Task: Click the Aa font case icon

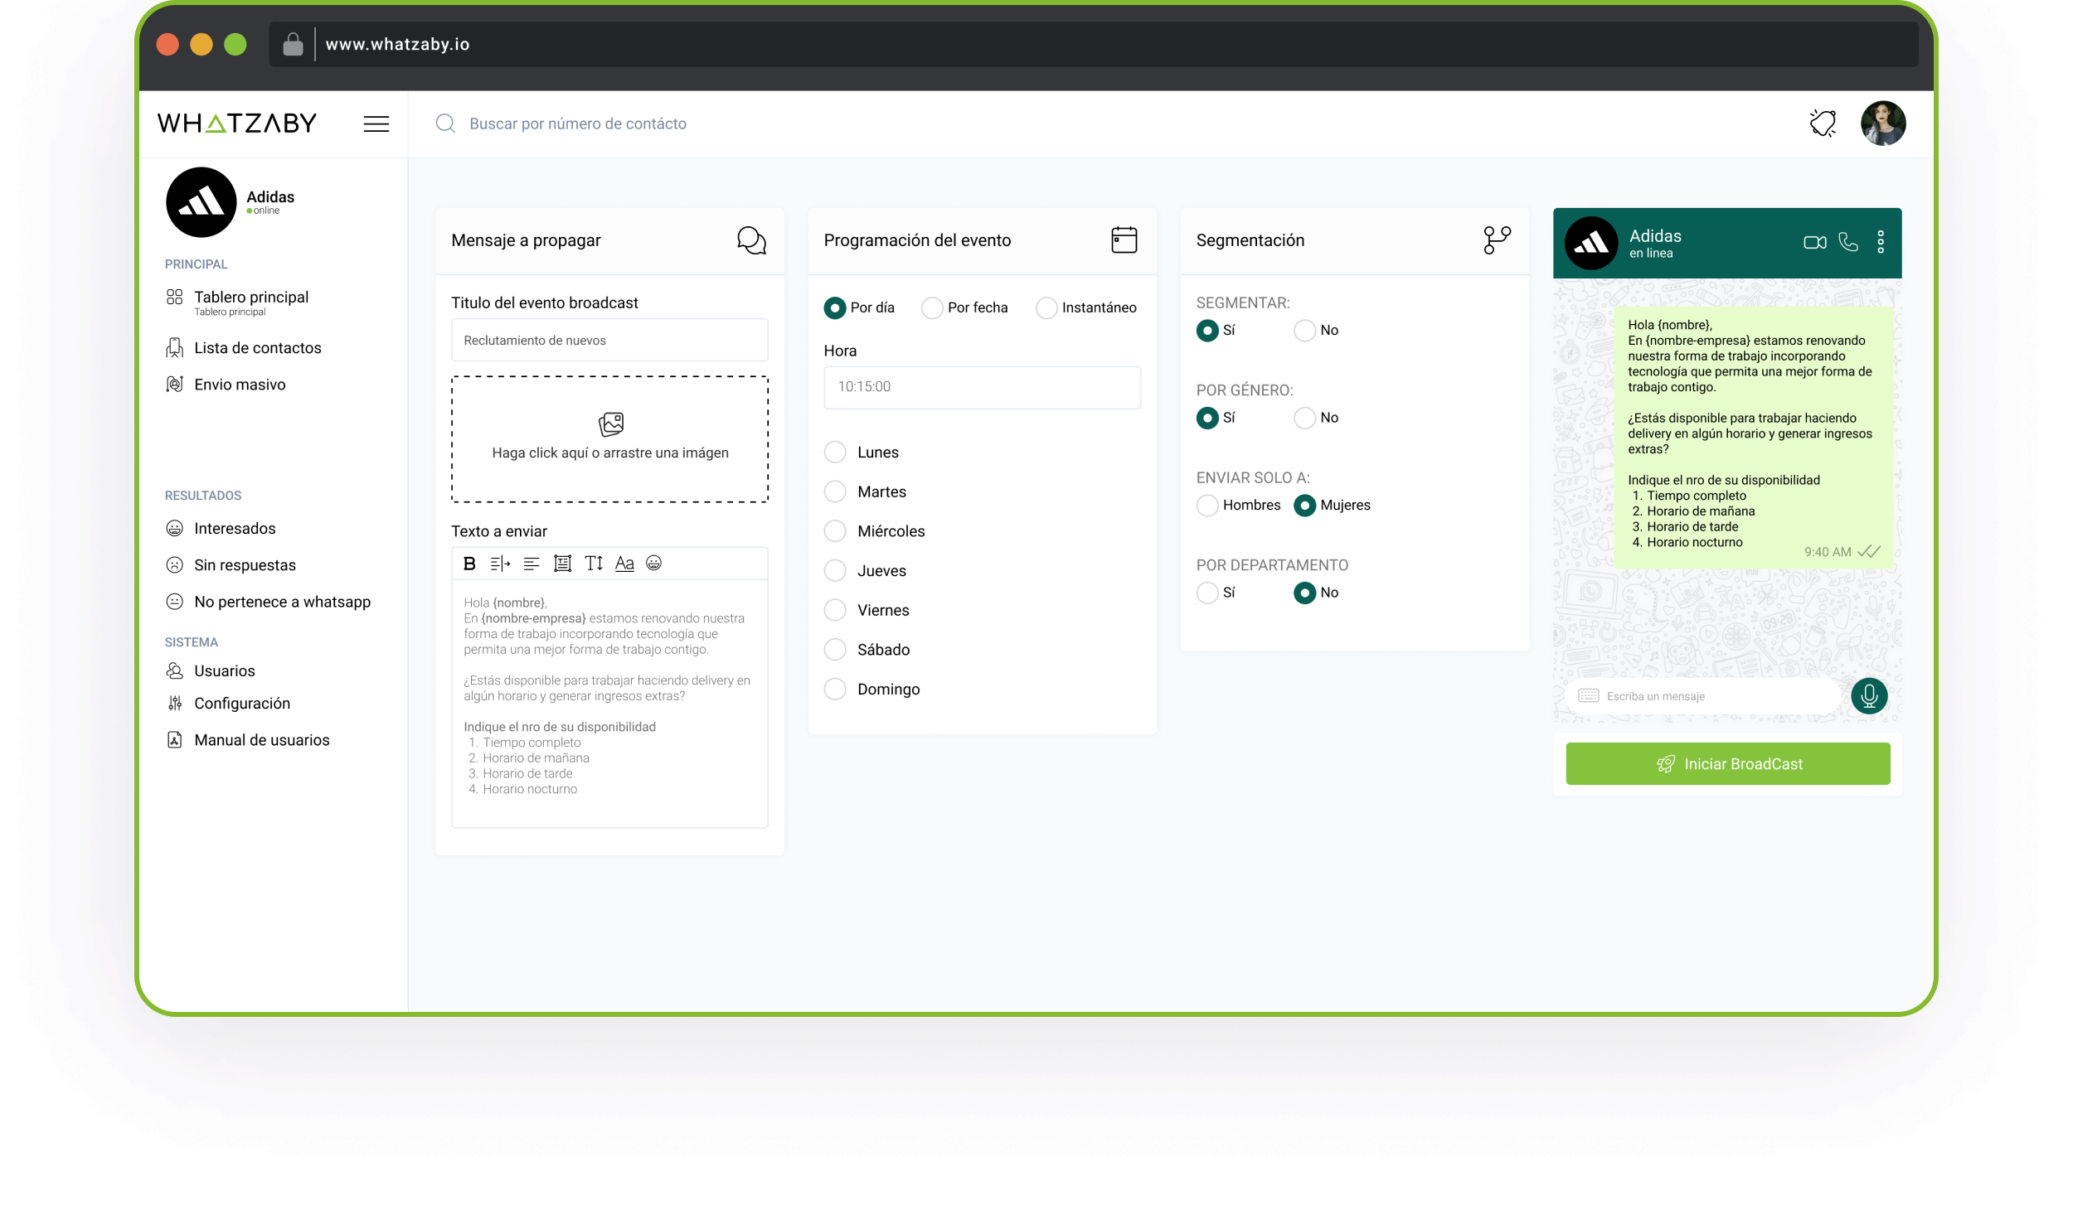Action: pyautogui.click(x=624, y=564)
